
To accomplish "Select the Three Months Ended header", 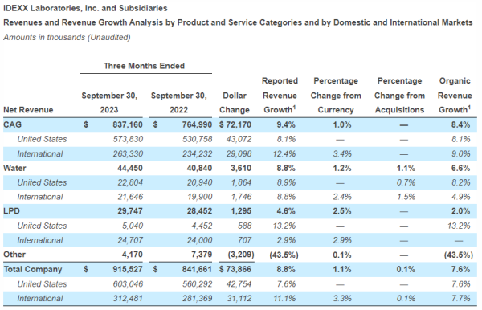I will click(144, 66).
